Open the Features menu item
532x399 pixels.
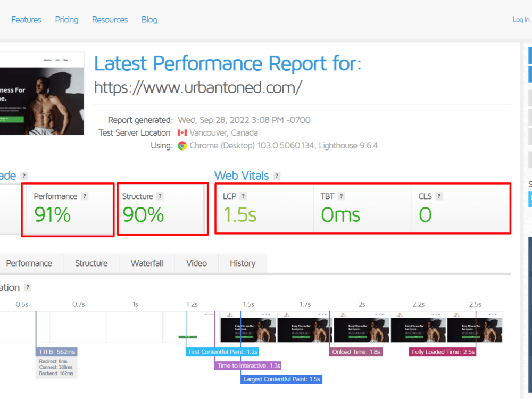tap(26, 20)
